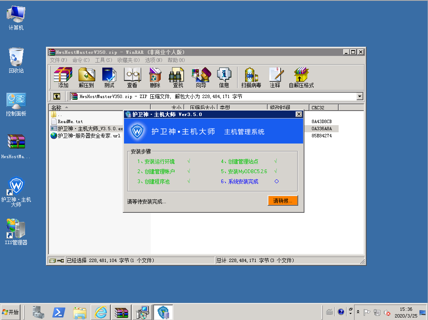Click the Virus Scan (扫描病毒) icon
This screenshot has height=320, width=428.
coord(251,78)
